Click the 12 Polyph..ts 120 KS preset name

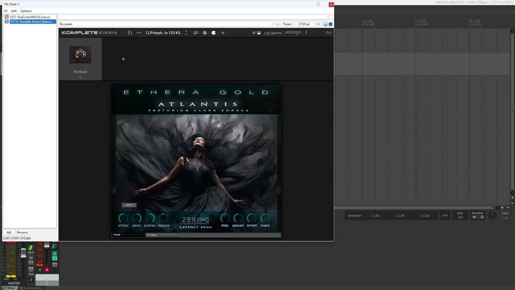pyautogui.click(x=163, y=33)
